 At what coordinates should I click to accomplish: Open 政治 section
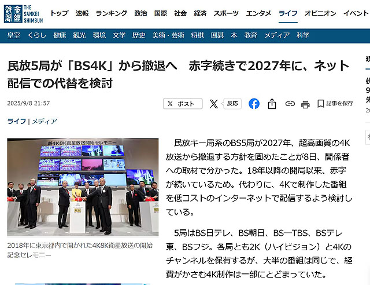point(140,13)
